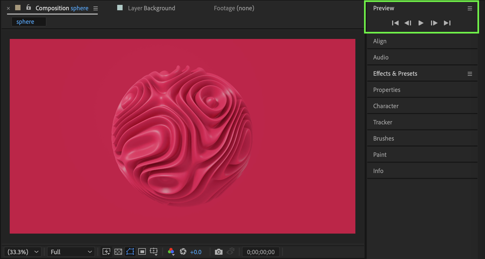Open the 33.3% magnification dropdown

pos(23,252)
